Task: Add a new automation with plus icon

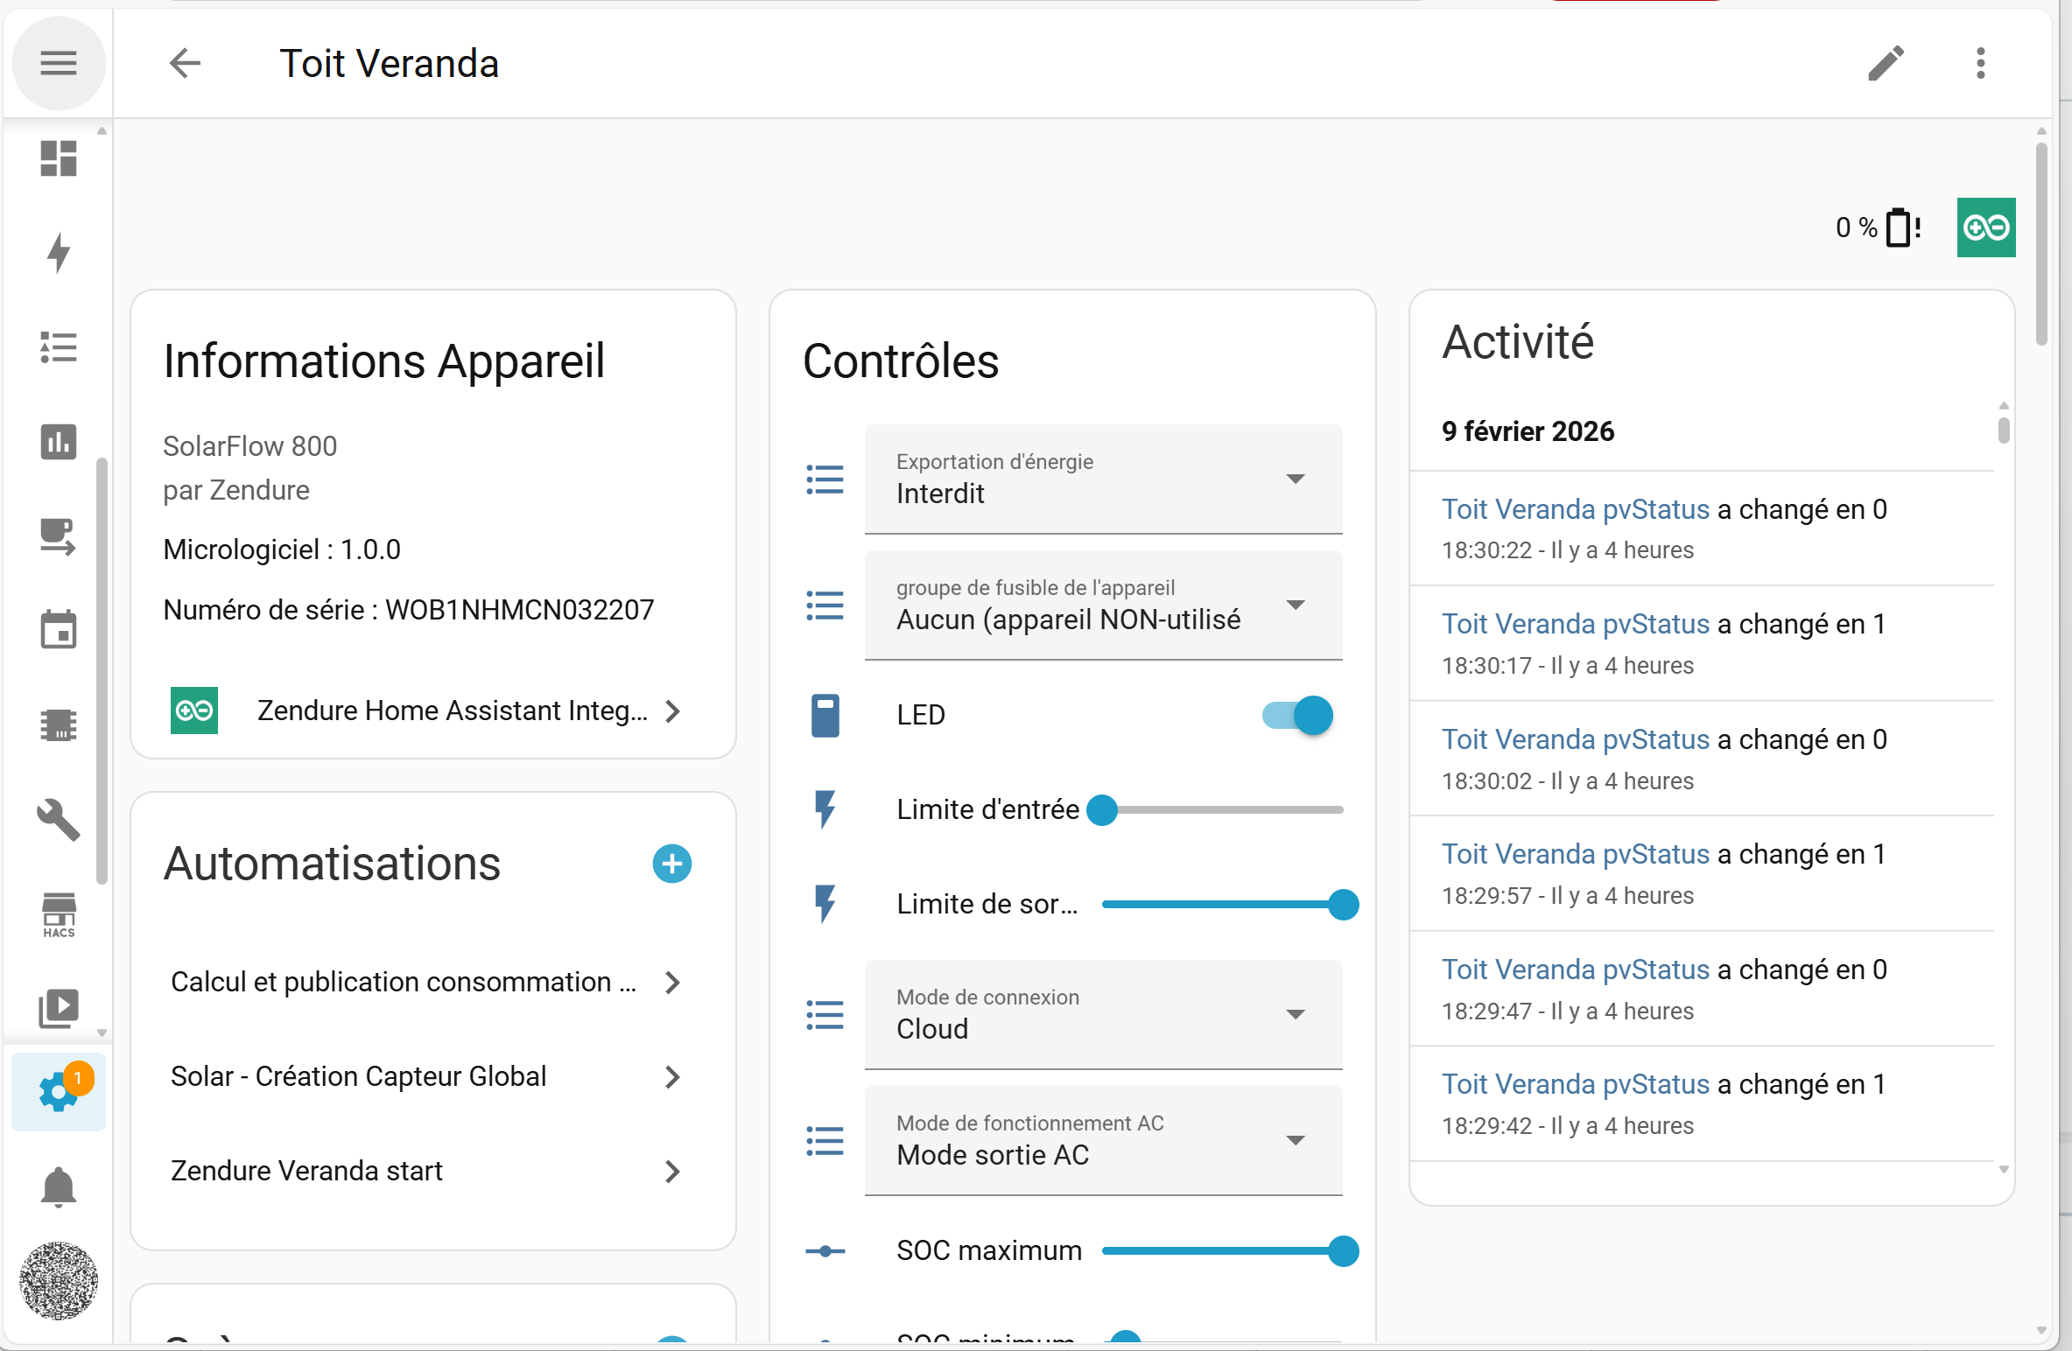Action: [671, 864]
